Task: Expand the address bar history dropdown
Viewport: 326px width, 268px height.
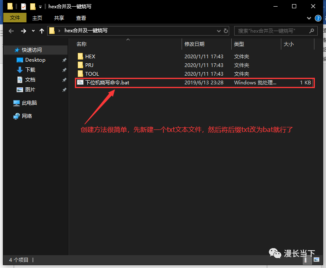Action: [x=218, y=31]
